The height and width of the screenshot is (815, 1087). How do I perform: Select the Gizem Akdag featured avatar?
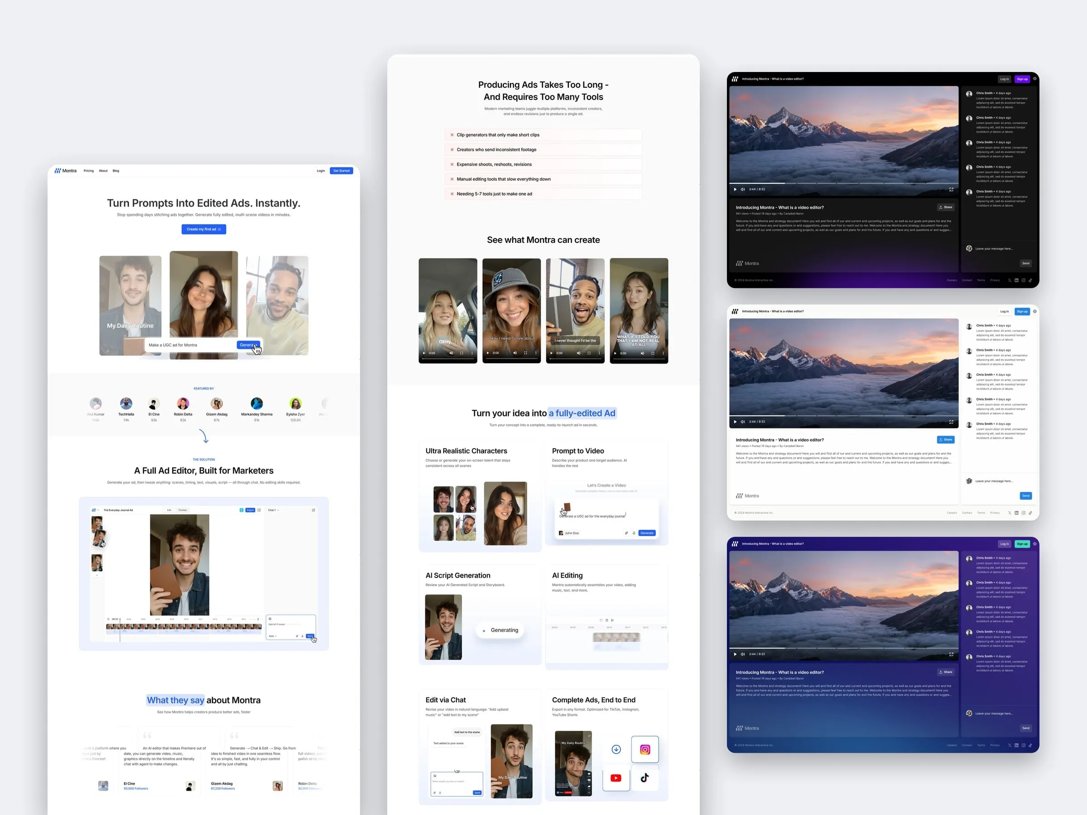[216, 403]
